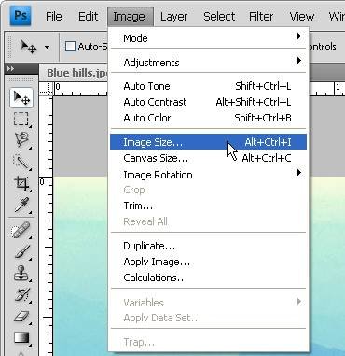Expand the Image Rotation submenu
Viewport: 345px width, 356px height.
point(208,175)
